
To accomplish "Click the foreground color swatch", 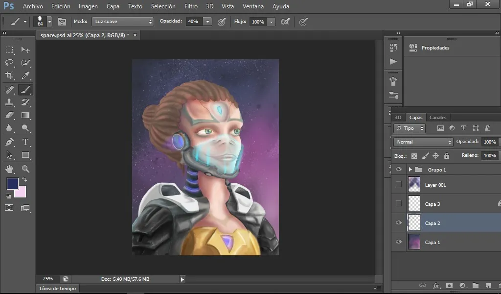I will [12, 184].
